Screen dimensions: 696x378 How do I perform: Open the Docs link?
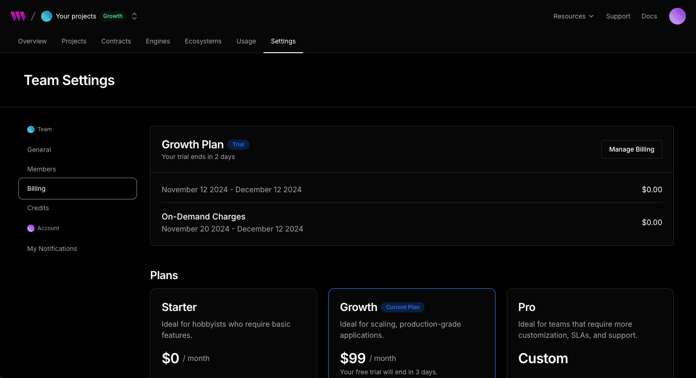pyautogui.click(x=649, y=16)
